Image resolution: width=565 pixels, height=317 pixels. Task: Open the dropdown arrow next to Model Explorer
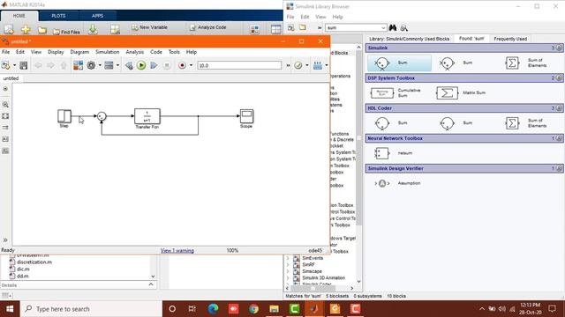pos(117,65)
